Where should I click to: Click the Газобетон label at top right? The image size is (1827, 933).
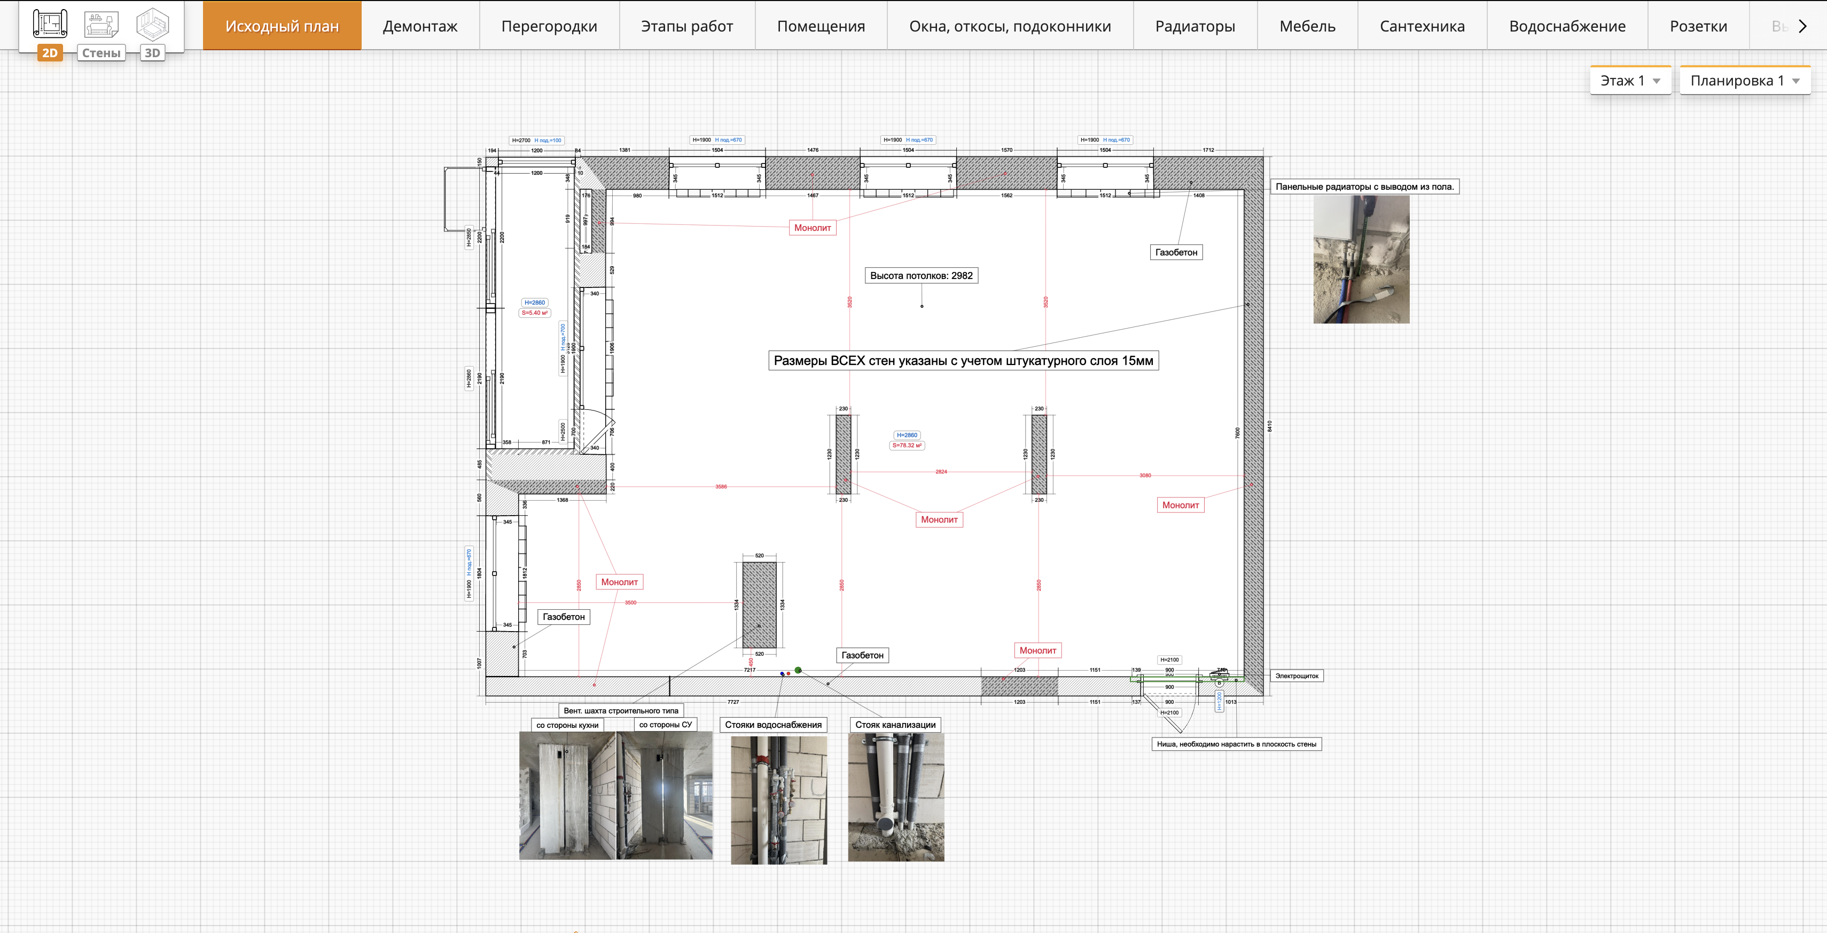[1176, 252]
